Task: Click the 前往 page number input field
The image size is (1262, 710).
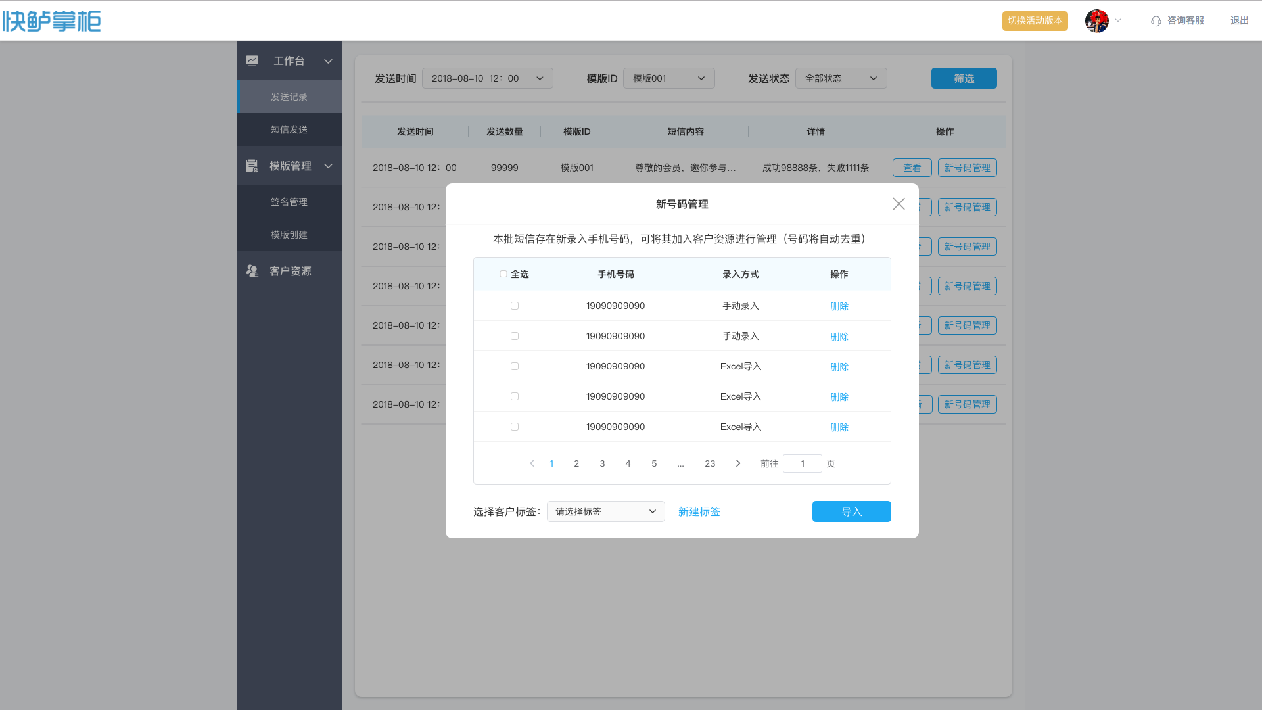Action: [x=802, y=463]
